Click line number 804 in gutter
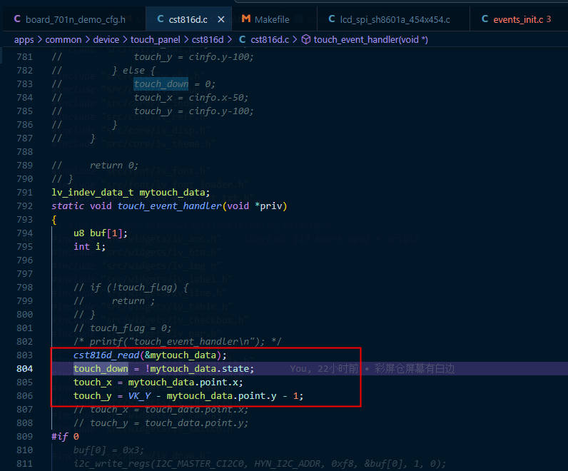Image resolution: width=568 pixels, height=471 pixels. pos(25,369)
